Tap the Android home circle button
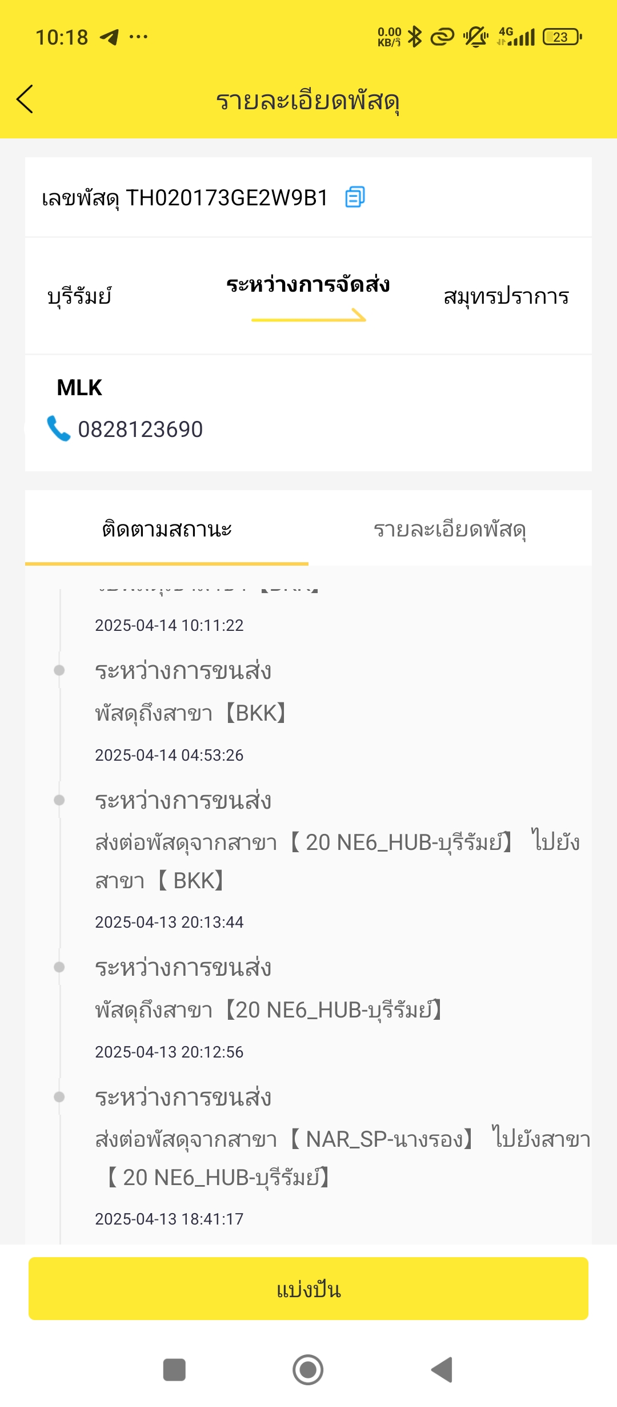617x1407 pixels. pyautogui.click(x=308, y=1370)
